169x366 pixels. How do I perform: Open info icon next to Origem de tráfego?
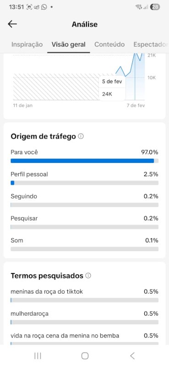click(x=81, y=136)
